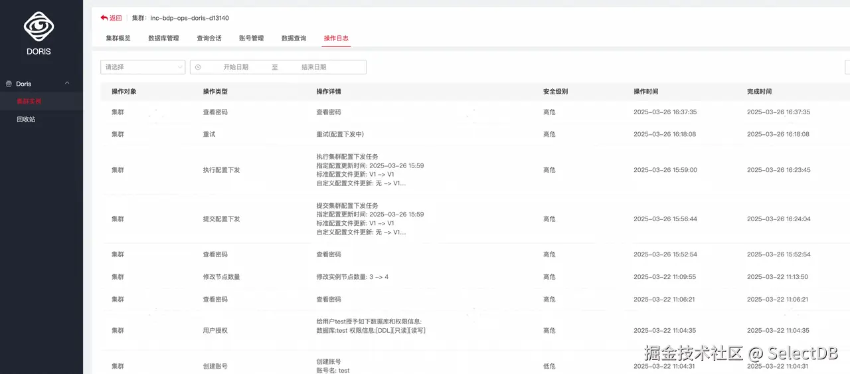Click the cluster name inc-bdp-ops-doris-d13140

189,18
